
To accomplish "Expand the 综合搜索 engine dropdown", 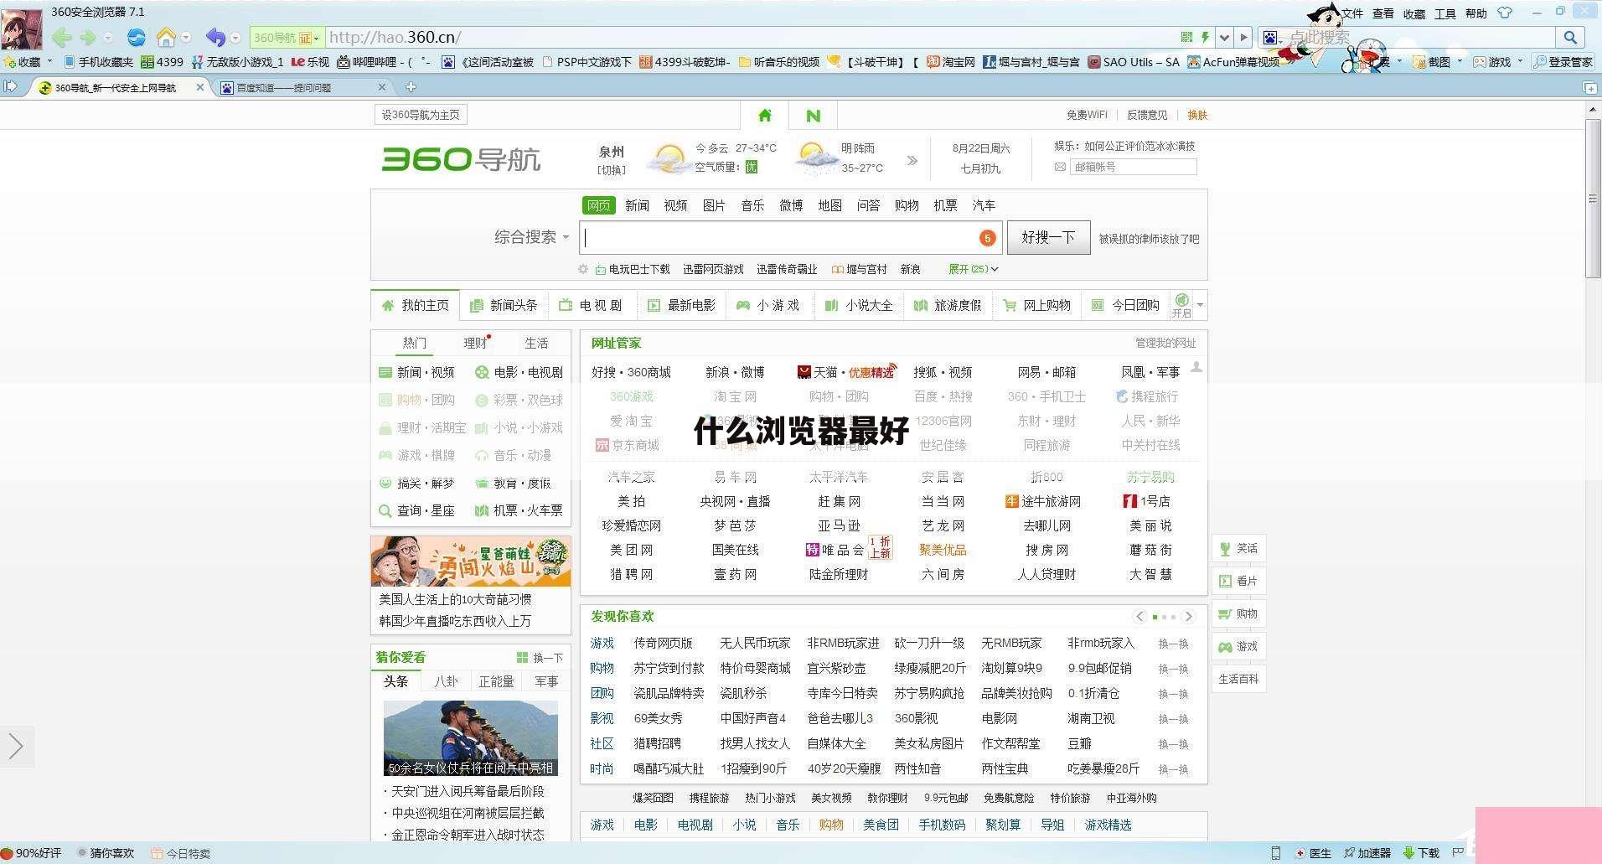I will [531, 237].
